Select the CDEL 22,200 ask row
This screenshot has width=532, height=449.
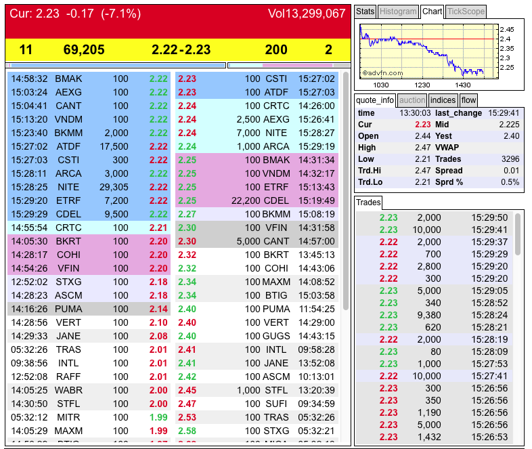pyautogui.click(x=257, y=200)
